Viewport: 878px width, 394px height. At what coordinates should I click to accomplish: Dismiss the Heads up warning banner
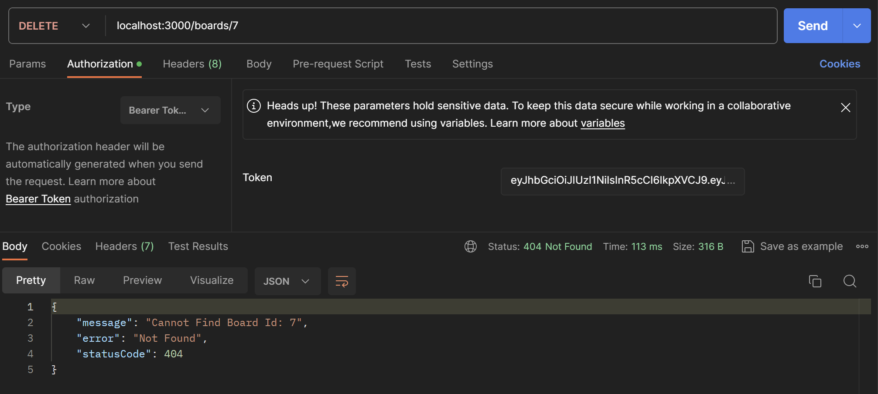(x=845, y=108)
